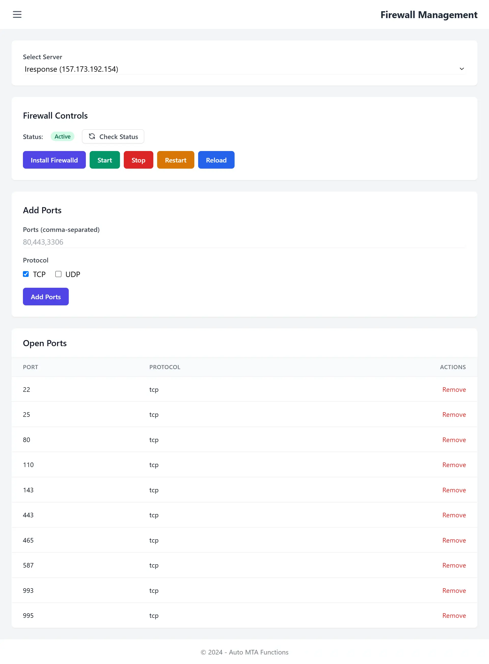Click Remove link for port 25
The height and width of the screenshot is (664, 489).
pyautogui.click(x=454, y=415)
